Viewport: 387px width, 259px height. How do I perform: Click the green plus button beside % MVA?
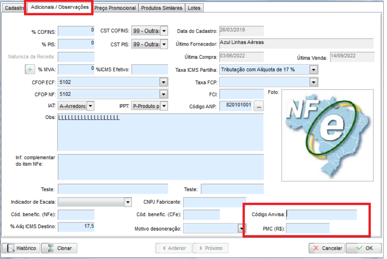pos(30,69)
